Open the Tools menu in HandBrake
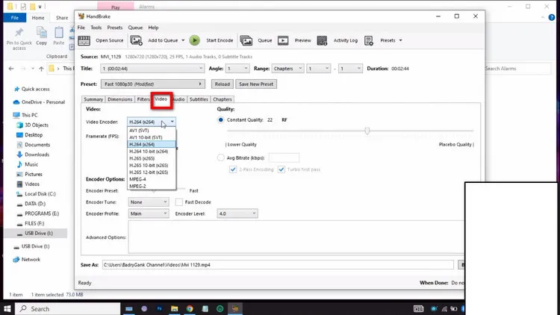 (x=96, y=28)
